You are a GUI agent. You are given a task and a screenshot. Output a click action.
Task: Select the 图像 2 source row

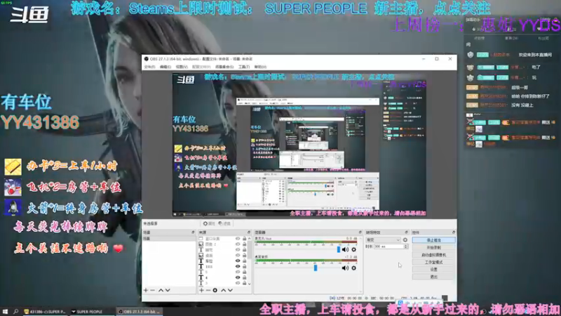point(222,244)
